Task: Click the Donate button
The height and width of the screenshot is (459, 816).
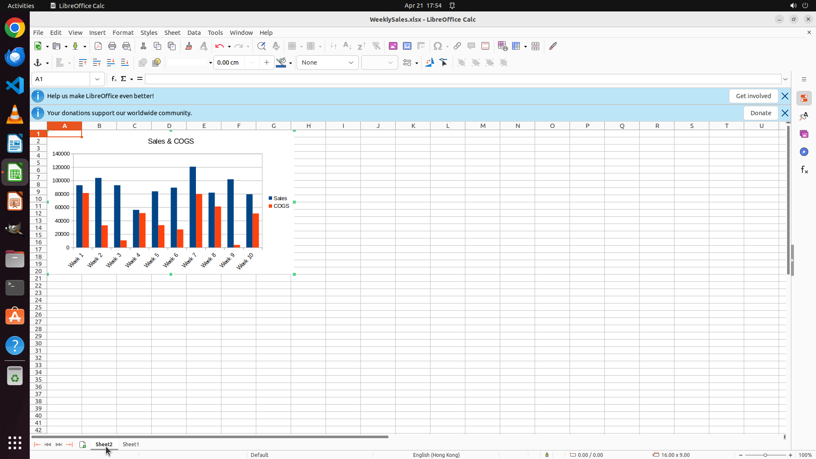Action: (760, 113)
